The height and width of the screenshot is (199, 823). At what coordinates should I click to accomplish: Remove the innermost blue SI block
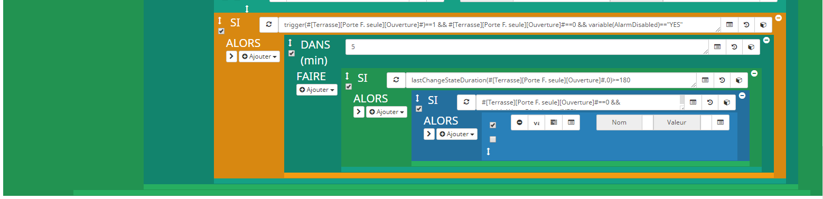point(742,96)
